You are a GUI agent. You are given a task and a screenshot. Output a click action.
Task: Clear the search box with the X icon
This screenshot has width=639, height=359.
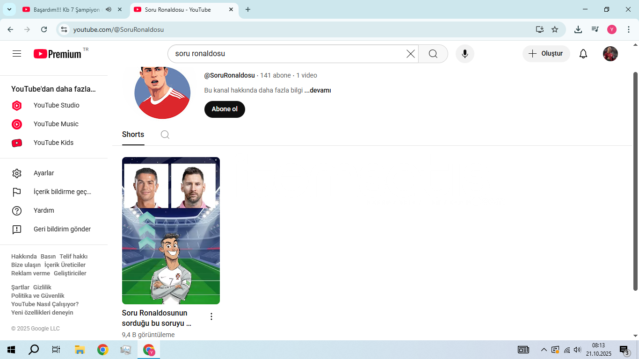pos(411,54)
